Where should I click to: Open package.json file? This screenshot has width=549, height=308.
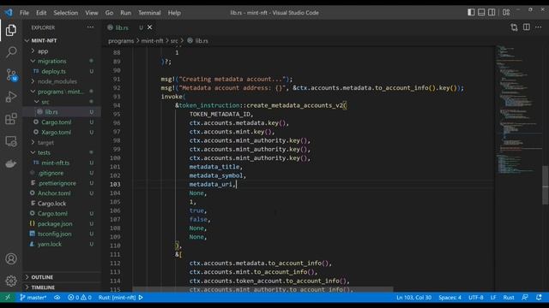pyautogui.click(x=55, y=224)
